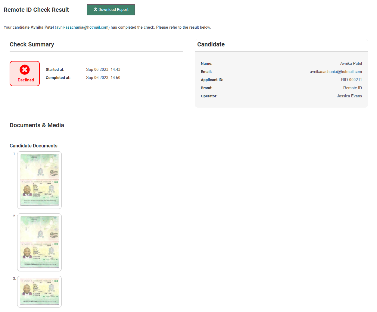Open the avnikasachania@hotmail.com email link

[x=82, y=27]
